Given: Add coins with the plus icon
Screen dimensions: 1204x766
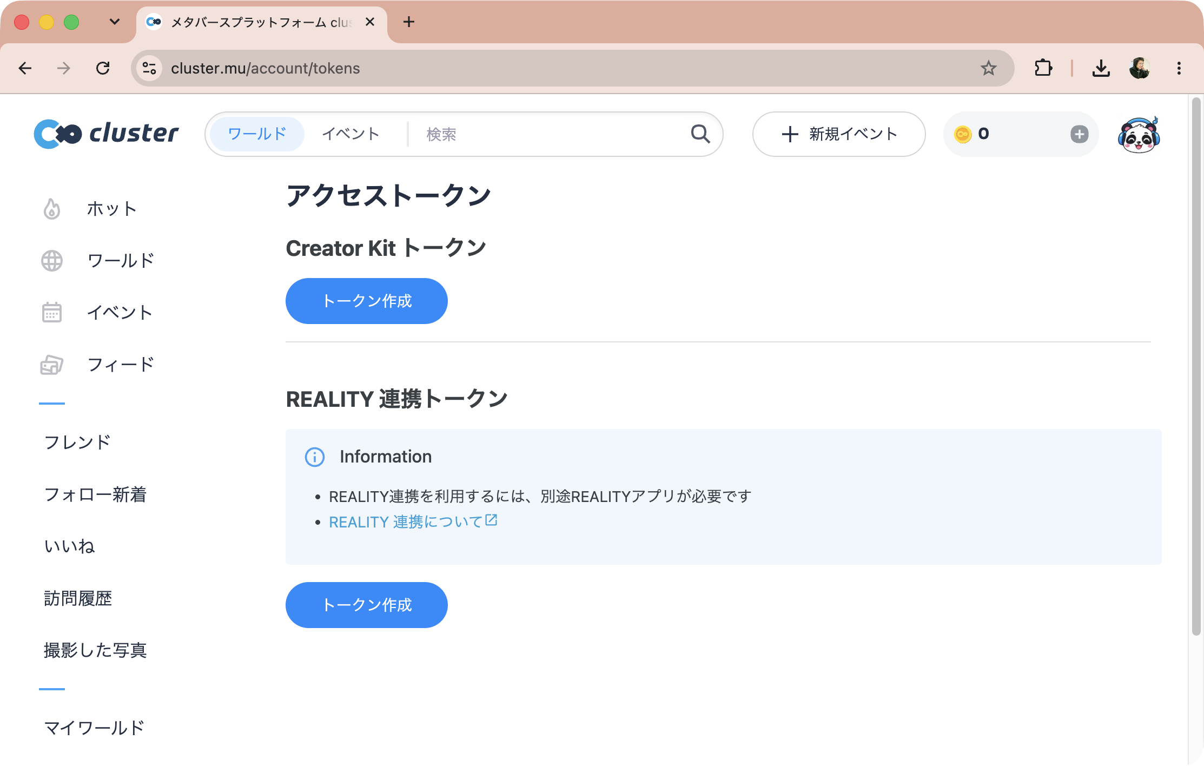Looking at the screenshot, I should coord(1079,134).
